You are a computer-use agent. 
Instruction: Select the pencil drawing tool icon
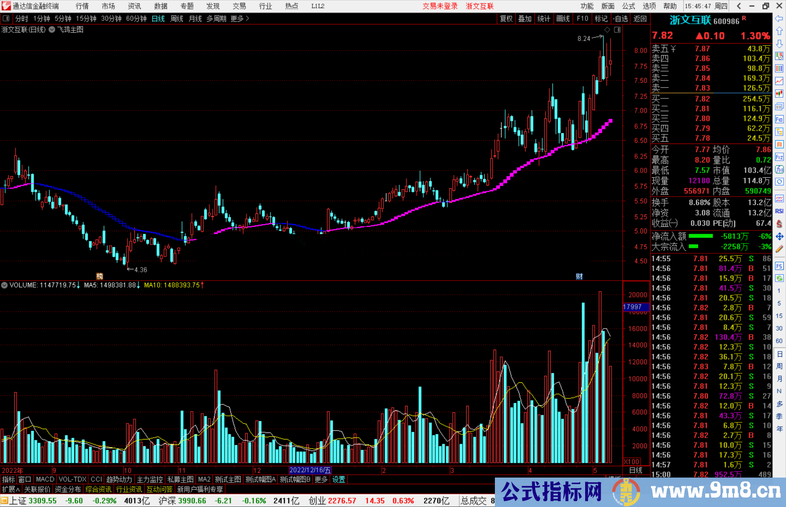point(779,249)
